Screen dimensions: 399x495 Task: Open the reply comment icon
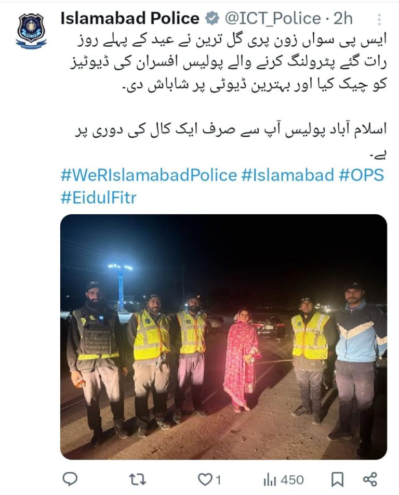pyautogui.click(x=70, y=479)
